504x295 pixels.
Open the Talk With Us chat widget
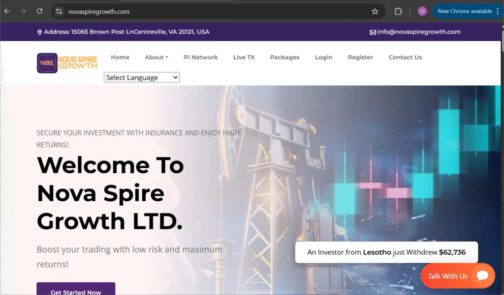tap(457, 275)
